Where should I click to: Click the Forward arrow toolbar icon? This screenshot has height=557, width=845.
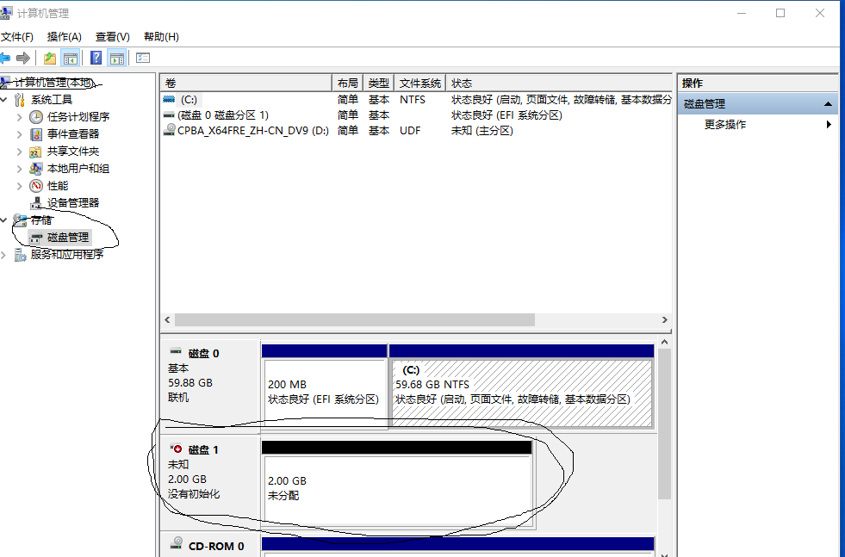pos(23,58)
